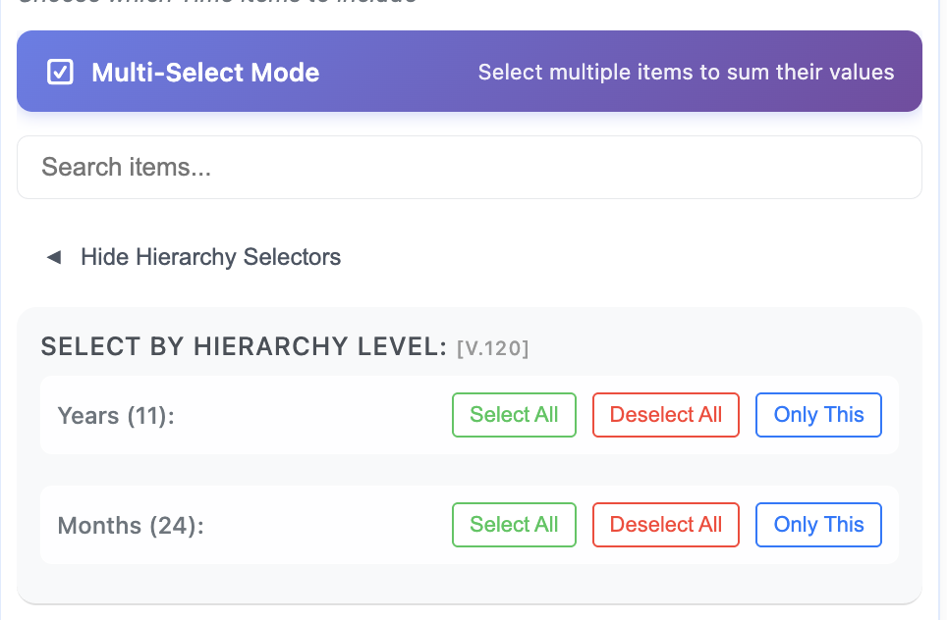Click the 'Select multiple items to sum' hint text
Viewport: 947px width, 620px height.
point(686,72)
